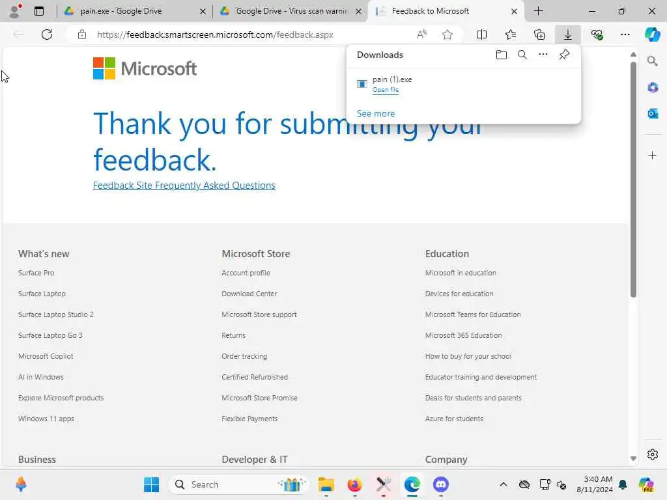Open a new browser tab
667x500 pixels.
(539, 11)
